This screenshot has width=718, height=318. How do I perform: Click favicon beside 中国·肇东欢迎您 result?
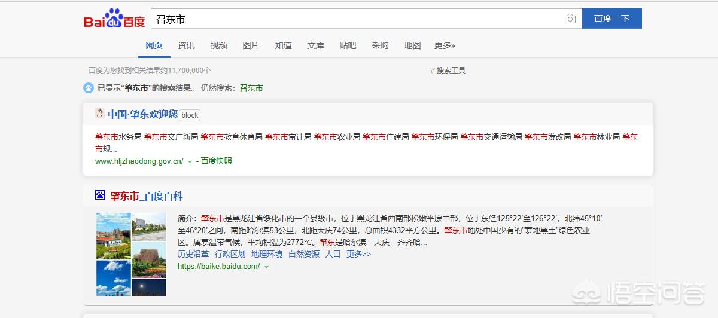click(x=100, y=114)
